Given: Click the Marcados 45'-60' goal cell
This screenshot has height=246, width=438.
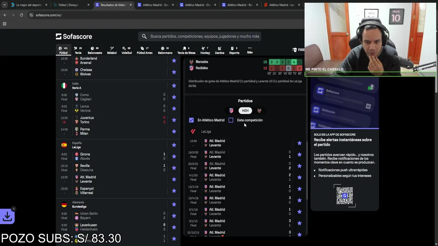Looking at the screenshot, I should 288,62.
